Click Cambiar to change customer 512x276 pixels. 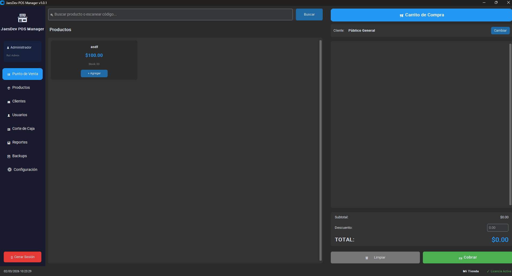click(500, 31)
